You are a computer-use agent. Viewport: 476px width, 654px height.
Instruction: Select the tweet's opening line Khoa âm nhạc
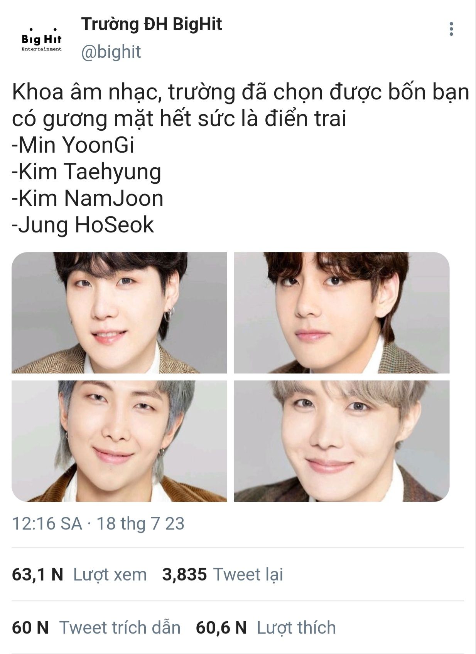coord(240,92)
